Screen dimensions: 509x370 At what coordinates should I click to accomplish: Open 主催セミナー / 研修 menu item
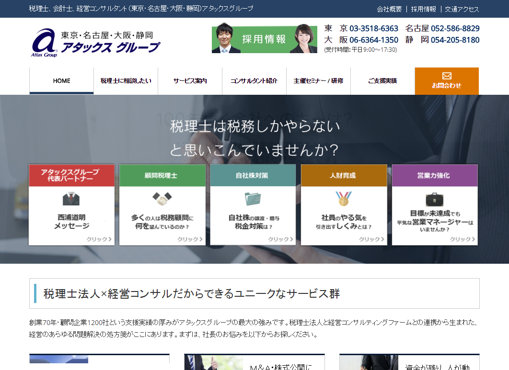coord(318,81)
